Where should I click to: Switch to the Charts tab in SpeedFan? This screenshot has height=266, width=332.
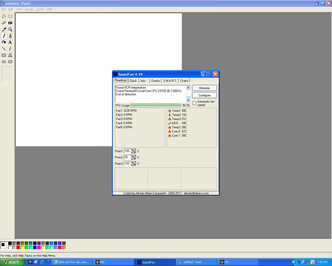[184, 81]
